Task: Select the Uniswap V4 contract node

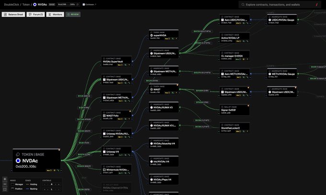Action: pos(116,151)
